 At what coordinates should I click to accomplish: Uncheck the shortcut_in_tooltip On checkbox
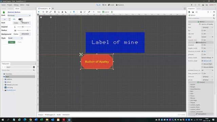[x=202, y=51]
